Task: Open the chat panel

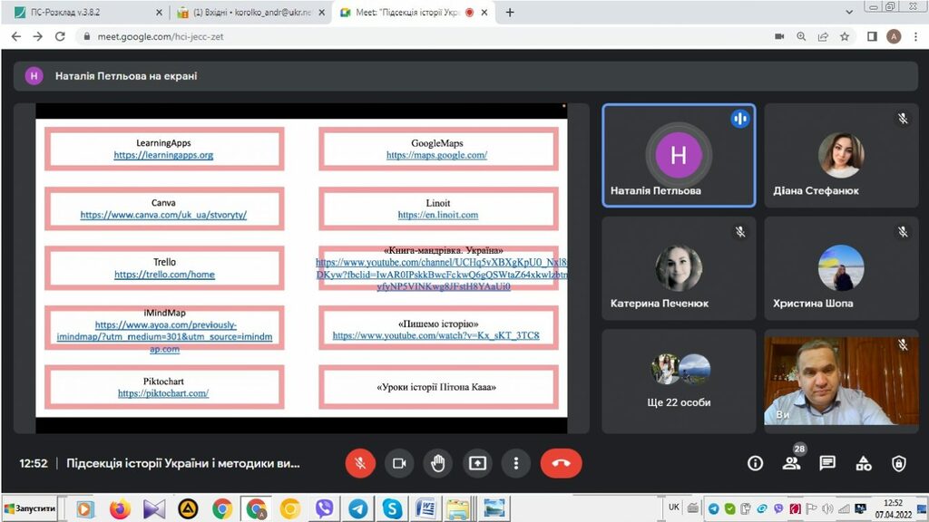Action: coord(827,463)
